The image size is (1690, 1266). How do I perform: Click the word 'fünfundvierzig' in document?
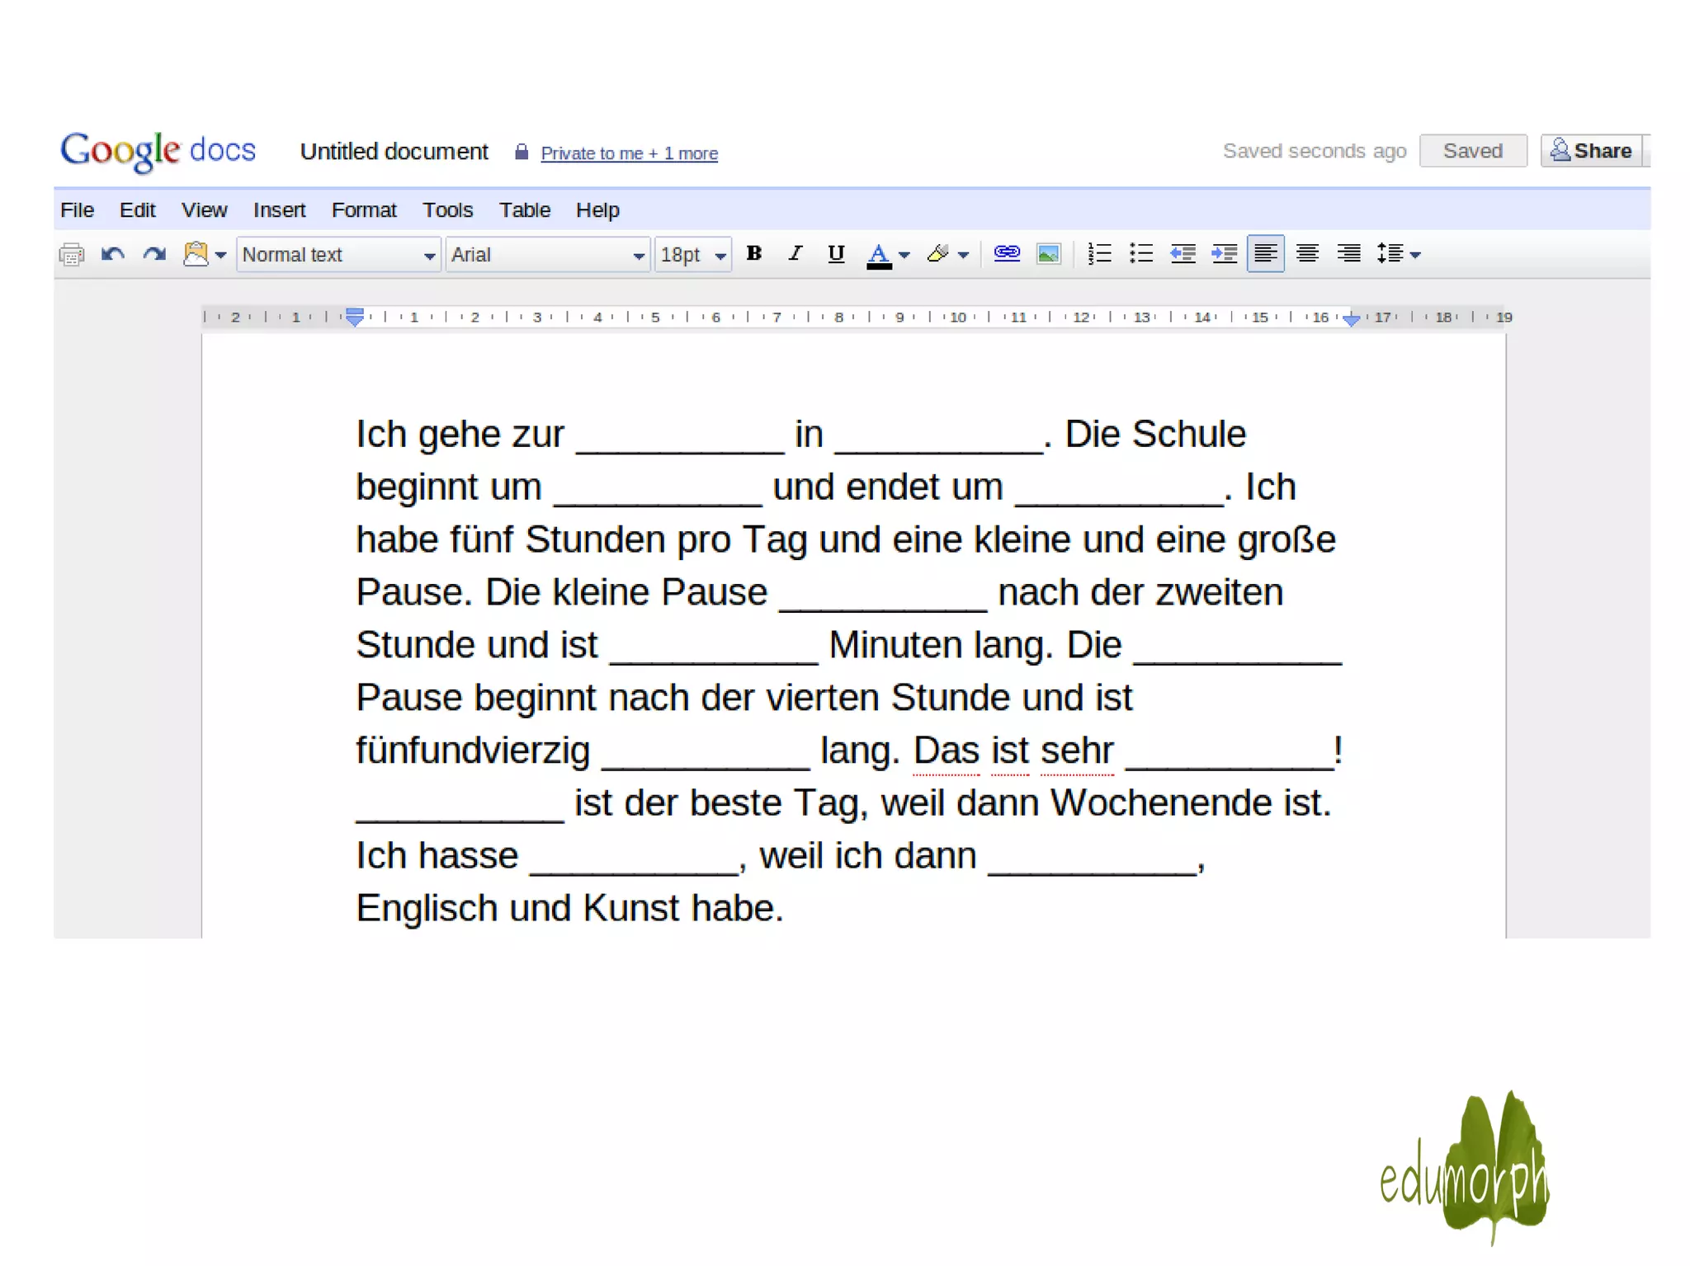click(473, 751)
